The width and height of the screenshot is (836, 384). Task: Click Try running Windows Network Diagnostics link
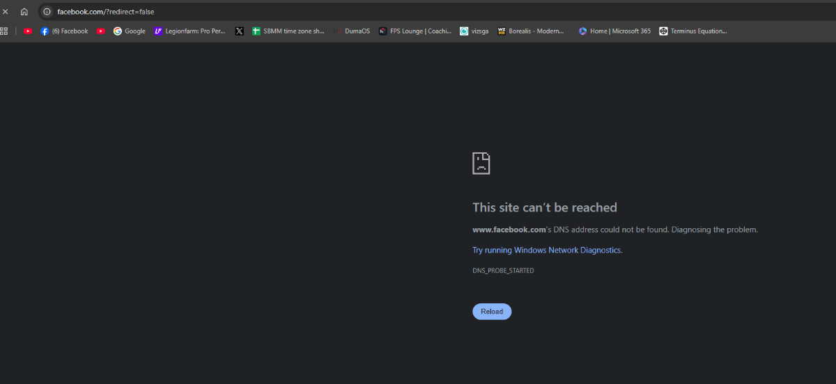(547, 250)
